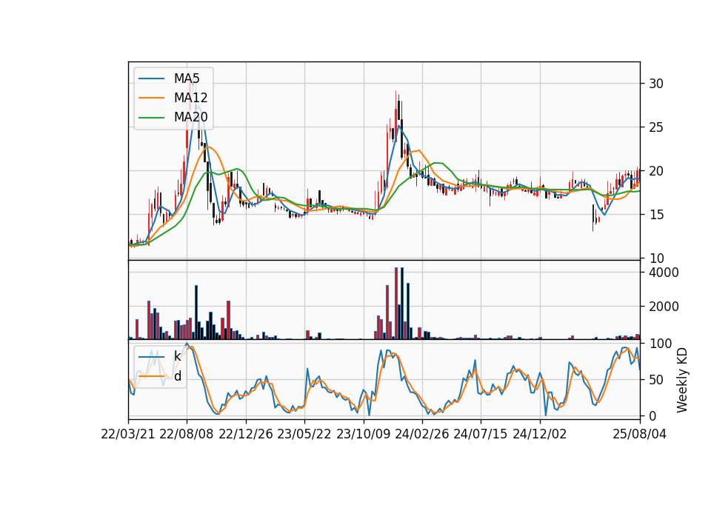Click the volume axis value 2000

point(664,307)
